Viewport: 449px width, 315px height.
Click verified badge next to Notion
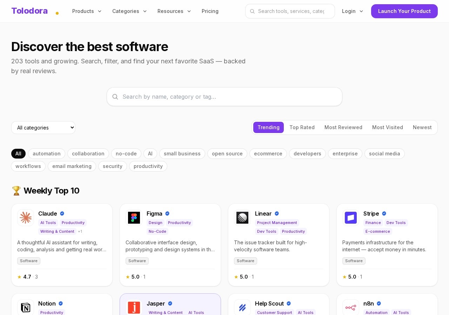pyautogui.click(x=61, y=303)
